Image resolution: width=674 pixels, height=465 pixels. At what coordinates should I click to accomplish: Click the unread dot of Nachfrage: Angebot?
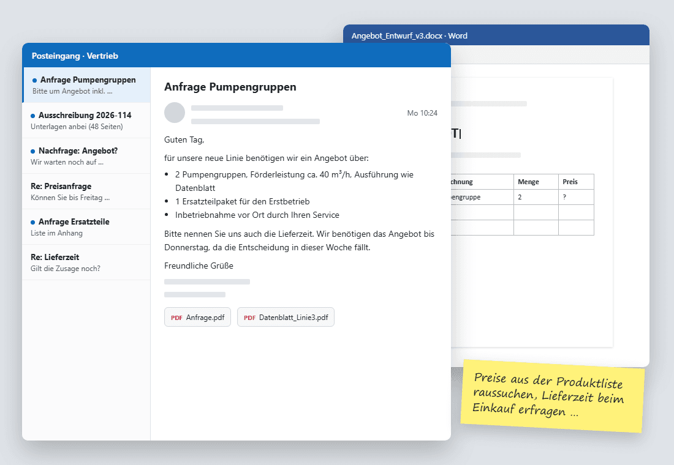(32, 151)
